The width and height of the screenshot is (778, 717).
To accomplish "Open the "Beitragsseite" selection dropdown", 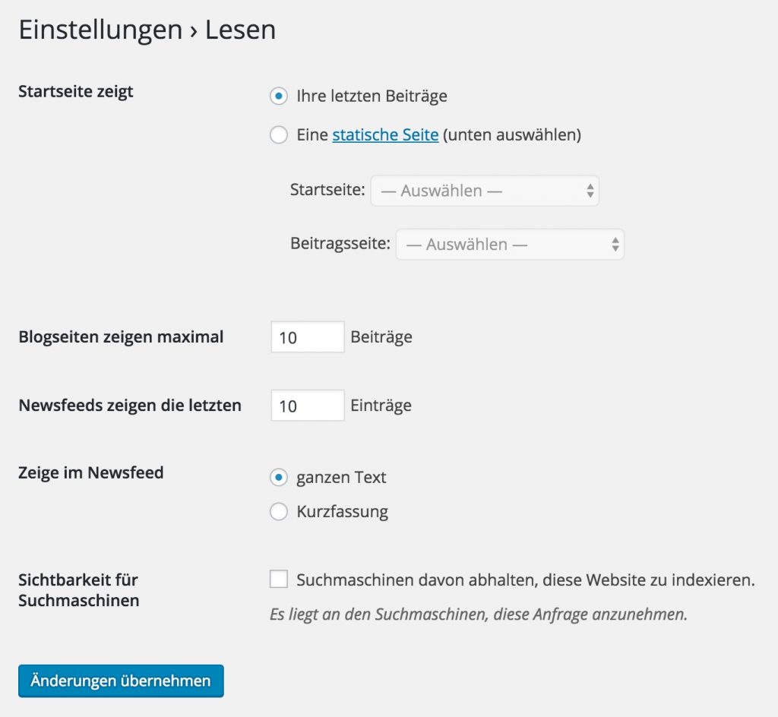I will click(510, 244).
